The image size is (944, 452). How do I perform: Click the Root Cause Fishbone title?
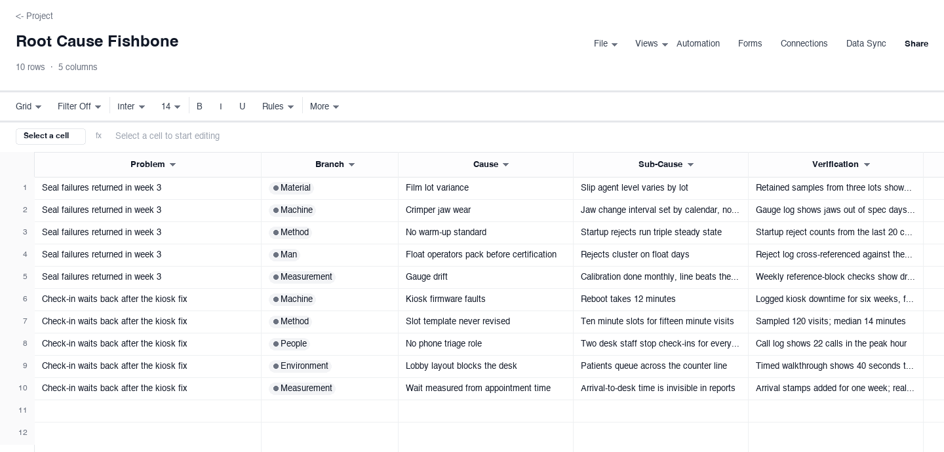coord(97,41)
